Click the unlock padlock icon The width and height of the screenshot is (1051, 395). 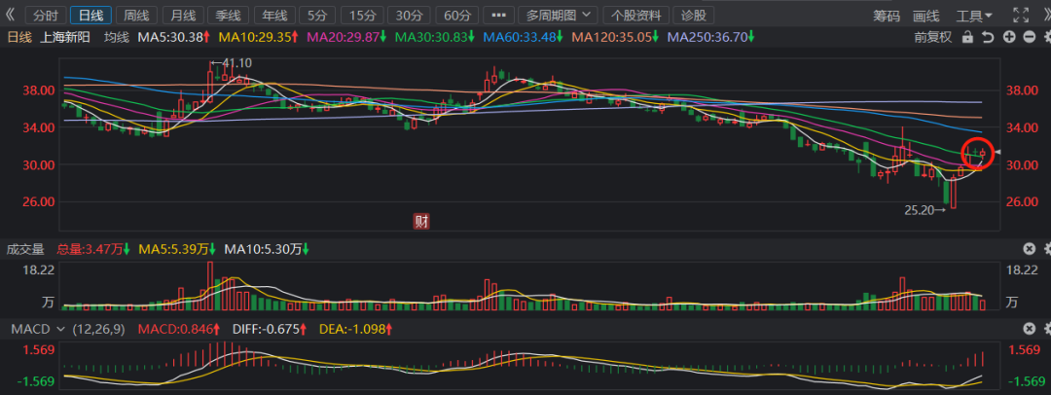click(x=966, y=37)
